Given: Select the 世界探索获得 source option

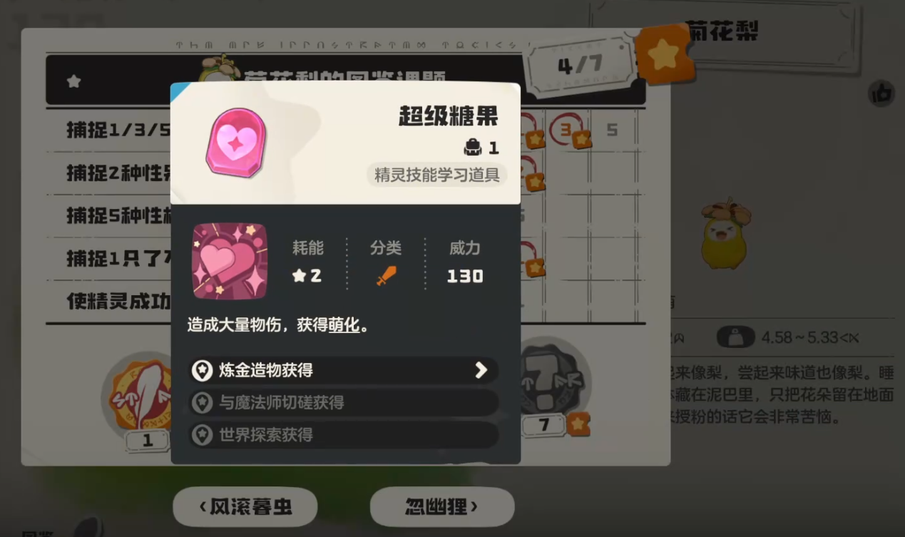Looking at the screenshot, I should coord(344,434).
